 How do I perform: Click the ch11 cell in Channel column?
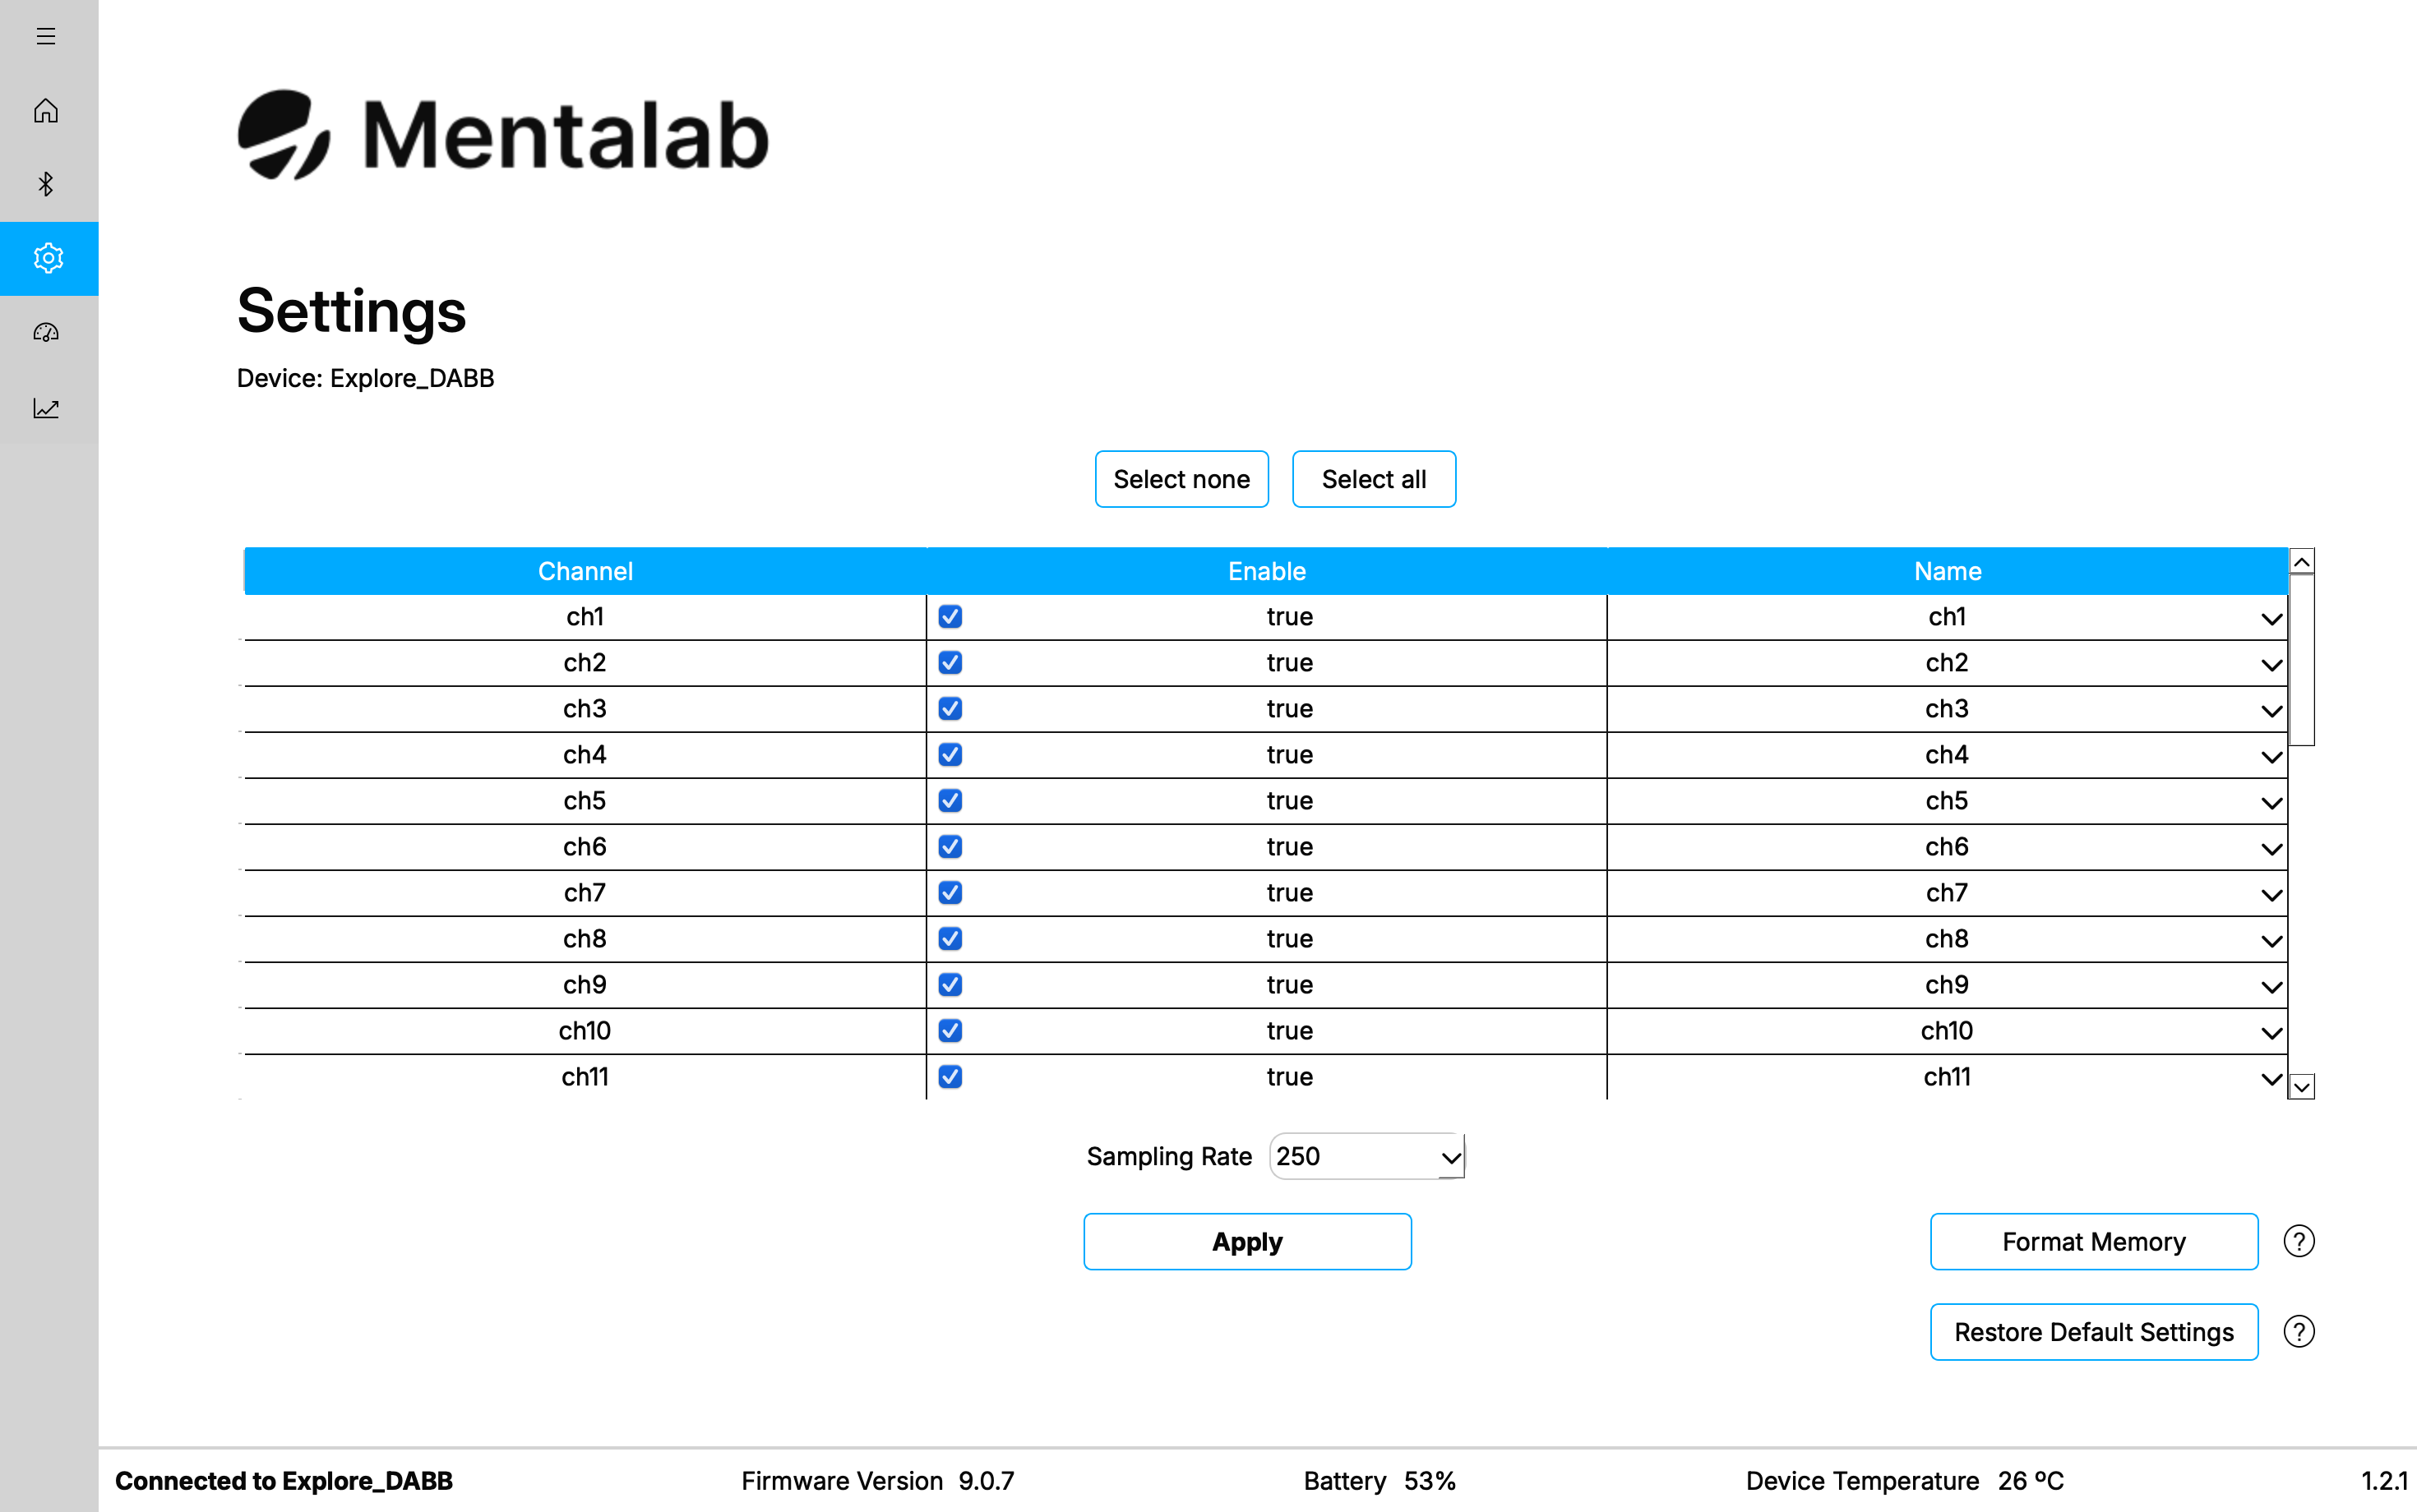[x=585, y=1077]
